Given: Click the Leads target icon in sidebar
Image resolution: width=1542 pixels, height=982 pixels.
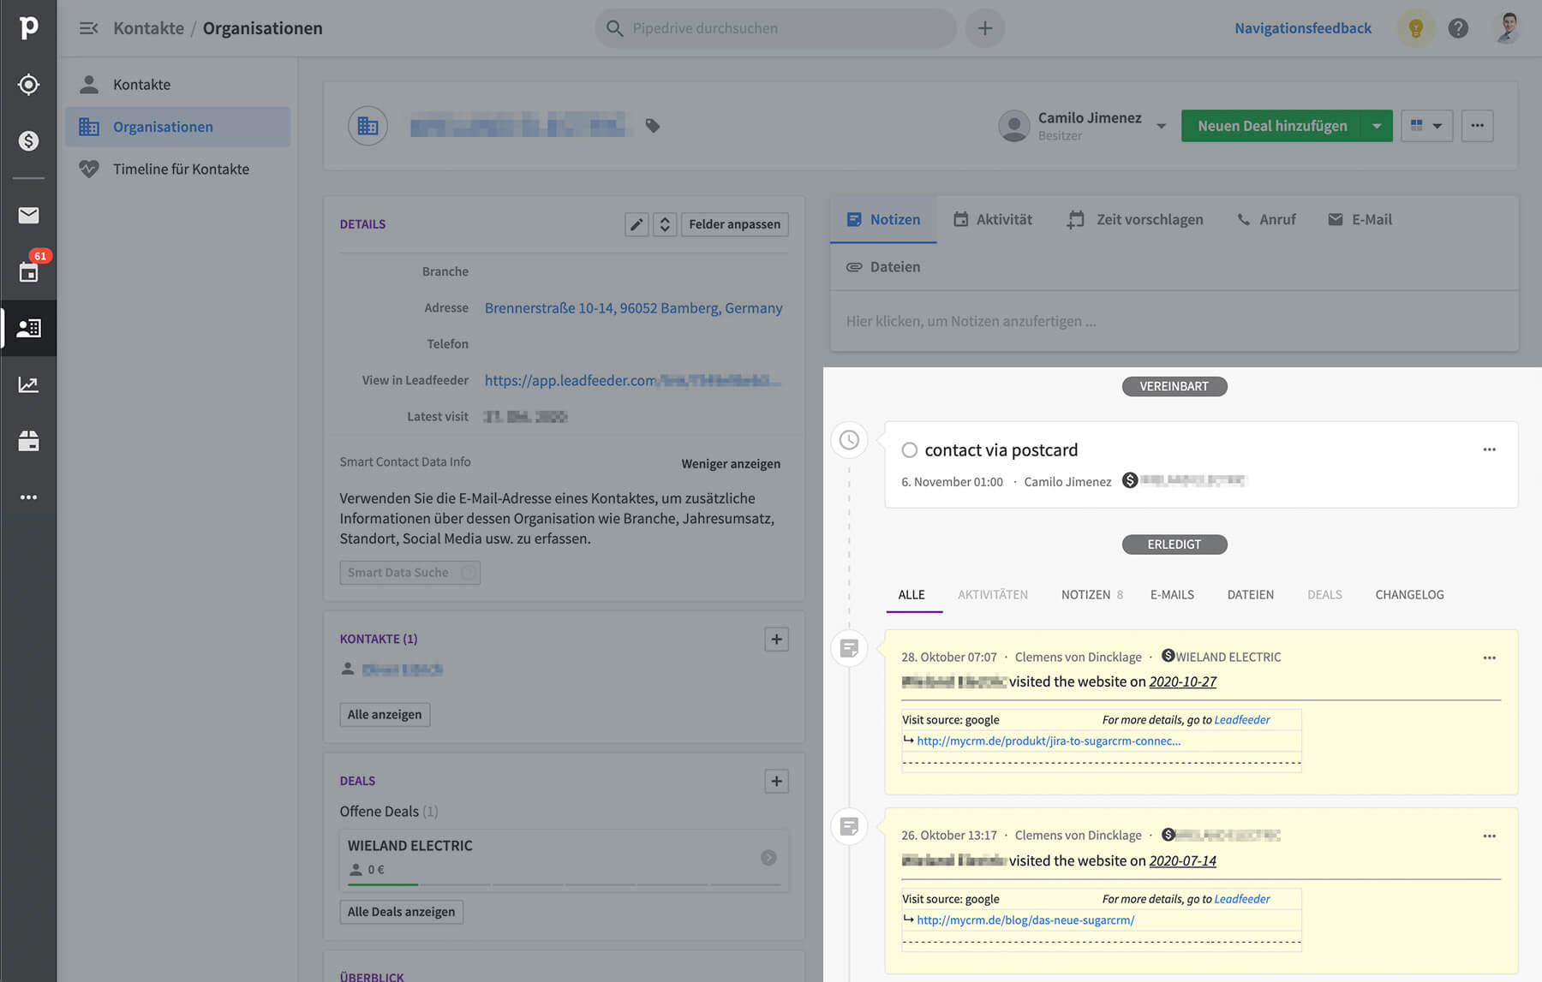Looking at the screenshot, I should pos(28,85).
